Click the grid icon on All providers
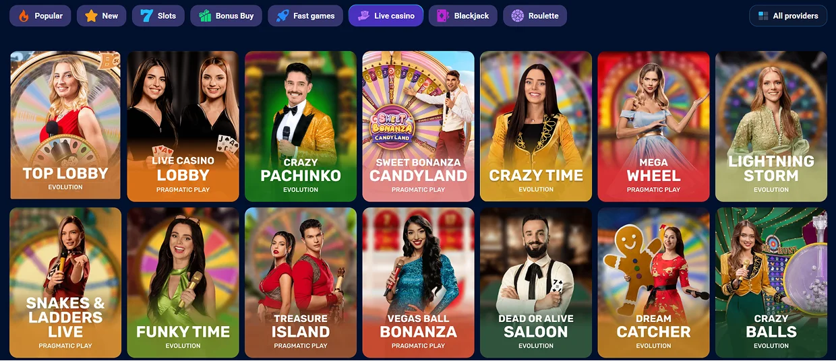This screenshot has width=836, height=361. (763, 15)
